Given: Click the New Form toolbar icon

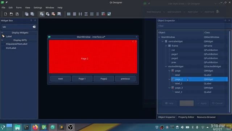Looking at the screenshot, I should coord(5,14).
